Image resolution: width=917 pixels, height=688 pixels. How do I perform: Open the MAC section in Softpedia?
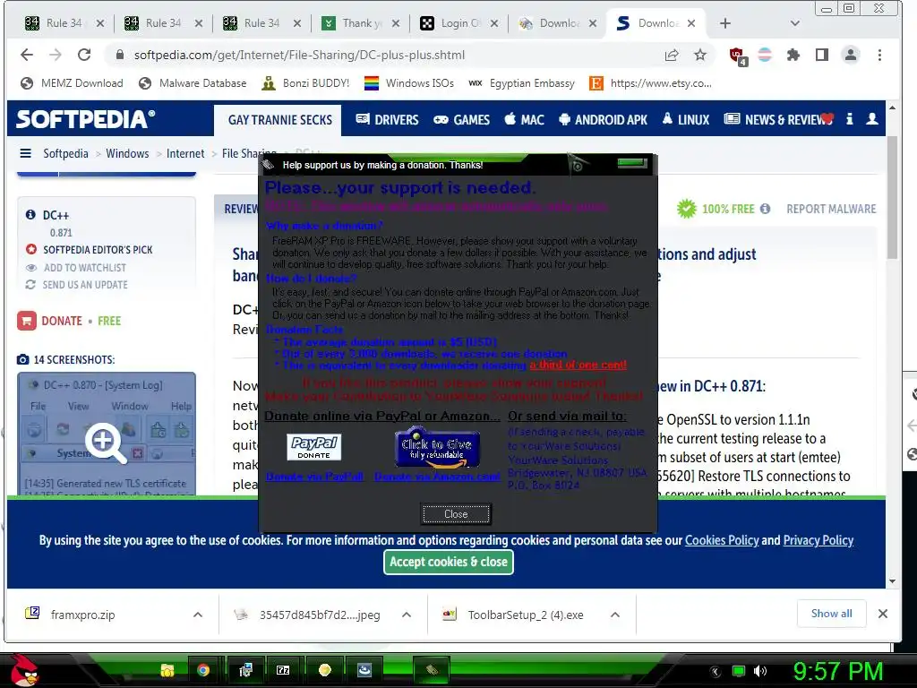point(524,120)
